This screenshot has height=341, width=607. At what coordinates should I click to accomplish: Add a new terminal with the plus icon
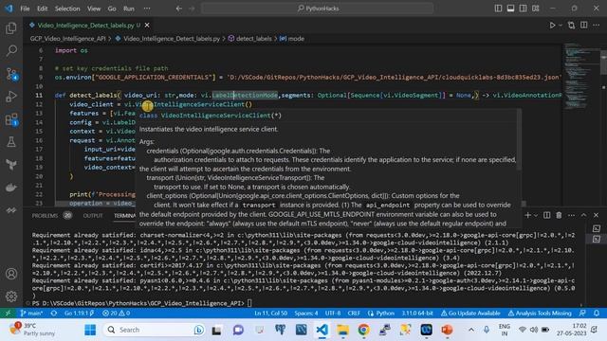527,215
